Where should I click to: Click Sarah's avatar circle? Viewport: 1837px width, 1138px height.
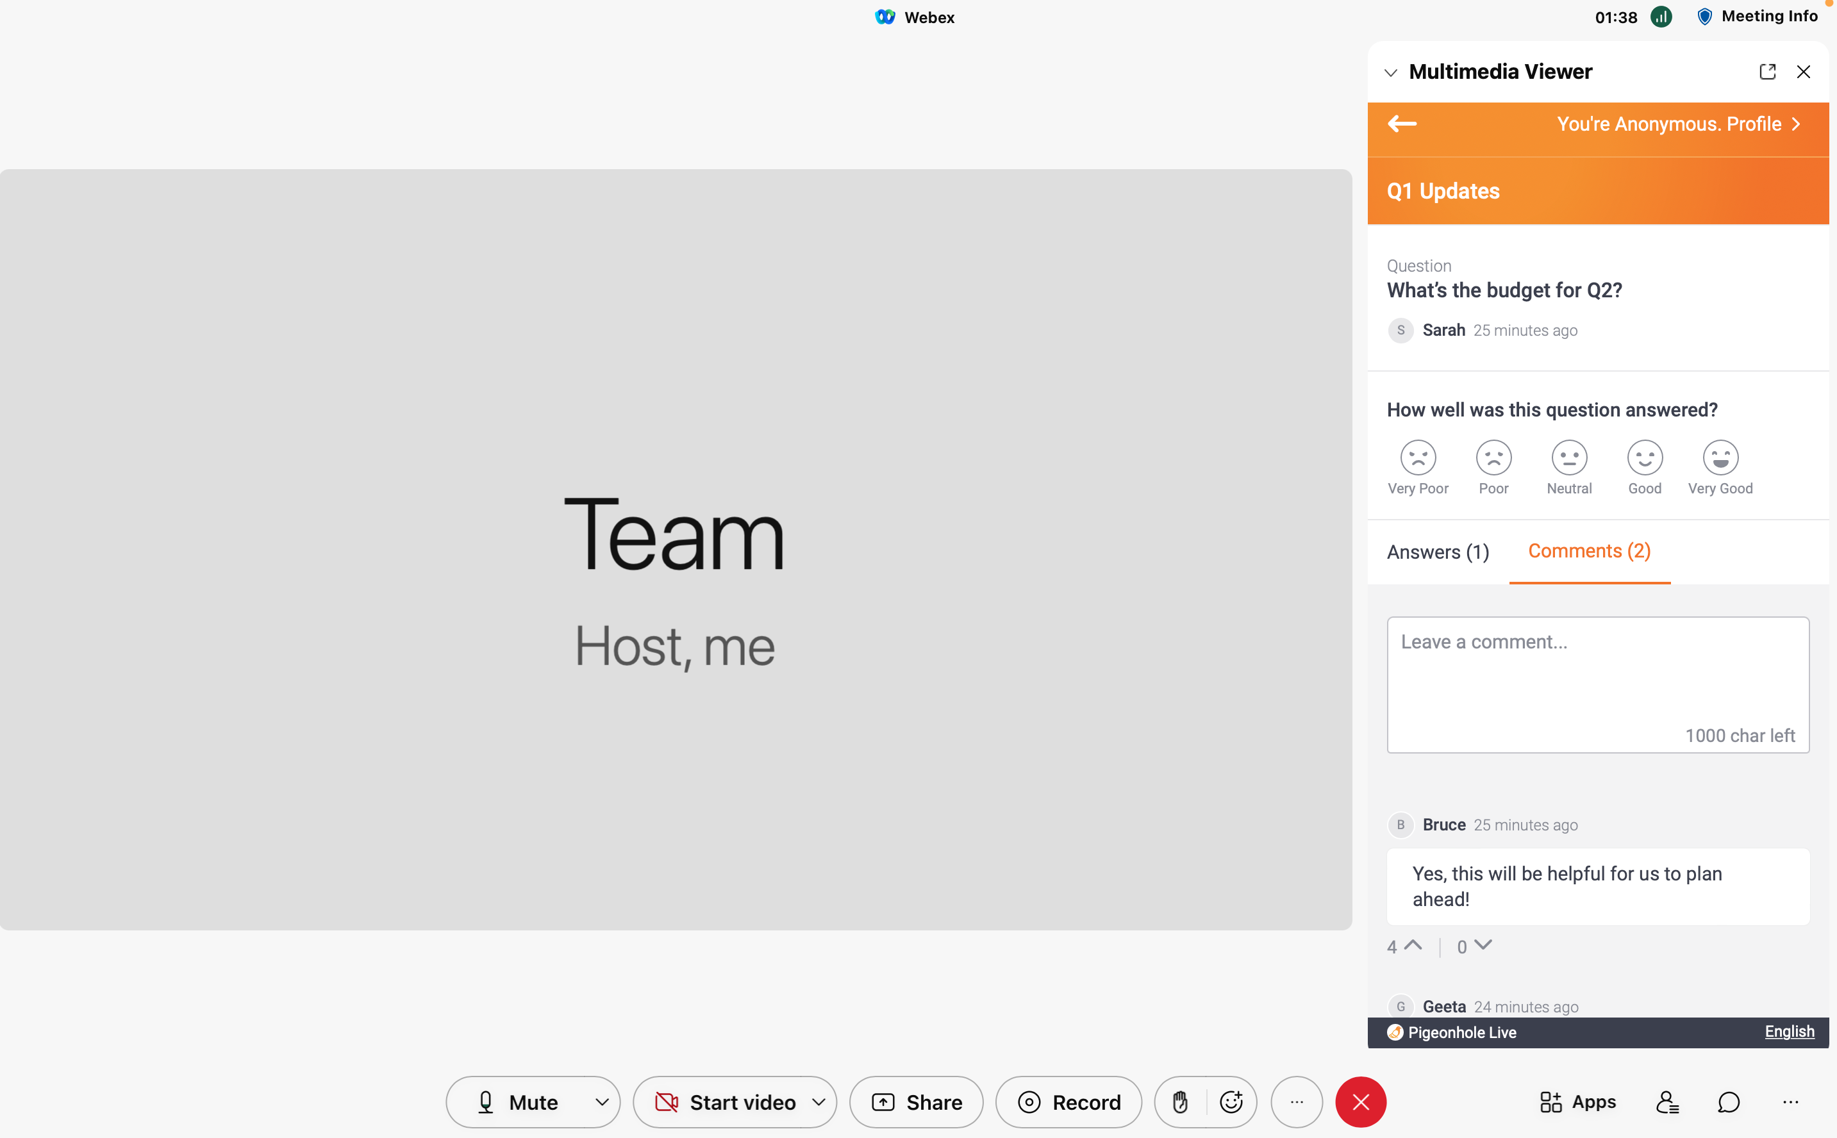coord(1401,331)
